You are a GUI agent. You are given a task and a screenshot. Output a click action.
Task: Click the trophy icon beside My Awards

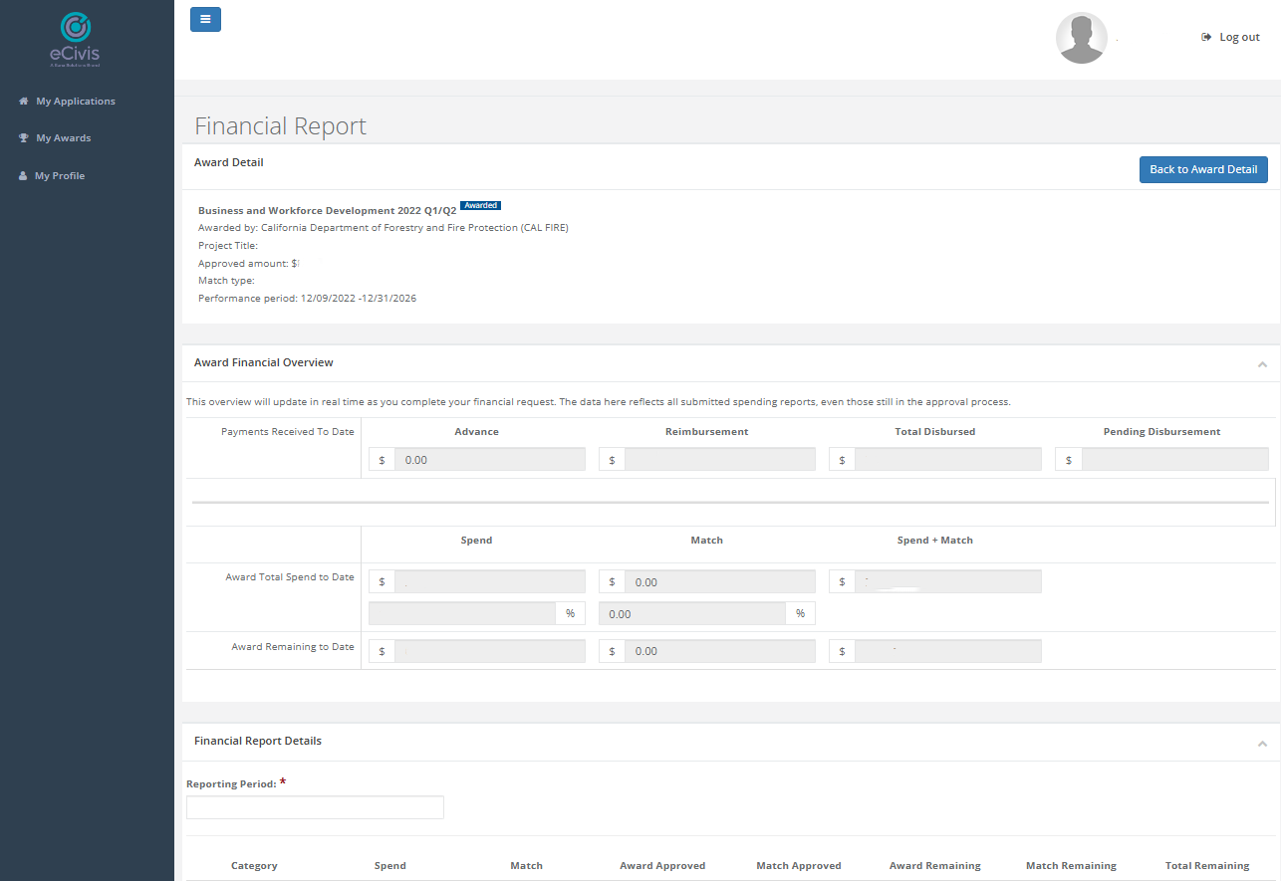click(23, 138)
